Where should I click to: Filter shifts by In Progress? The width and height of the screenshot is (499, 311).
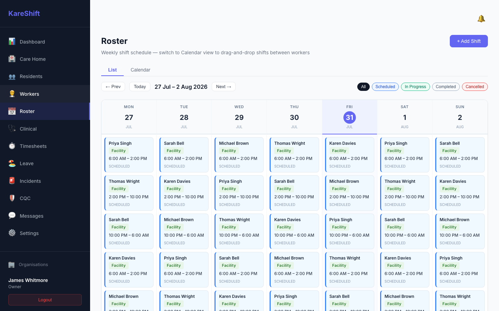point(415,87)
